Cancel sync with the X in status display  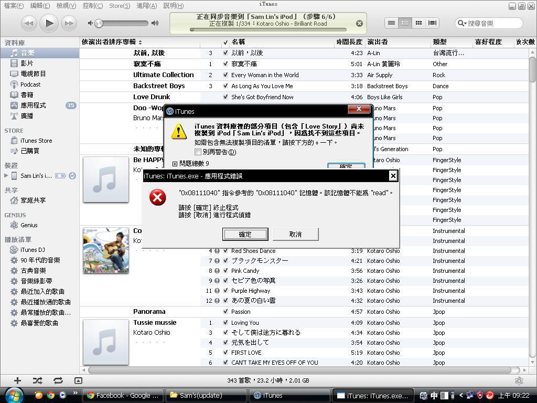click(x=359, y=23)
